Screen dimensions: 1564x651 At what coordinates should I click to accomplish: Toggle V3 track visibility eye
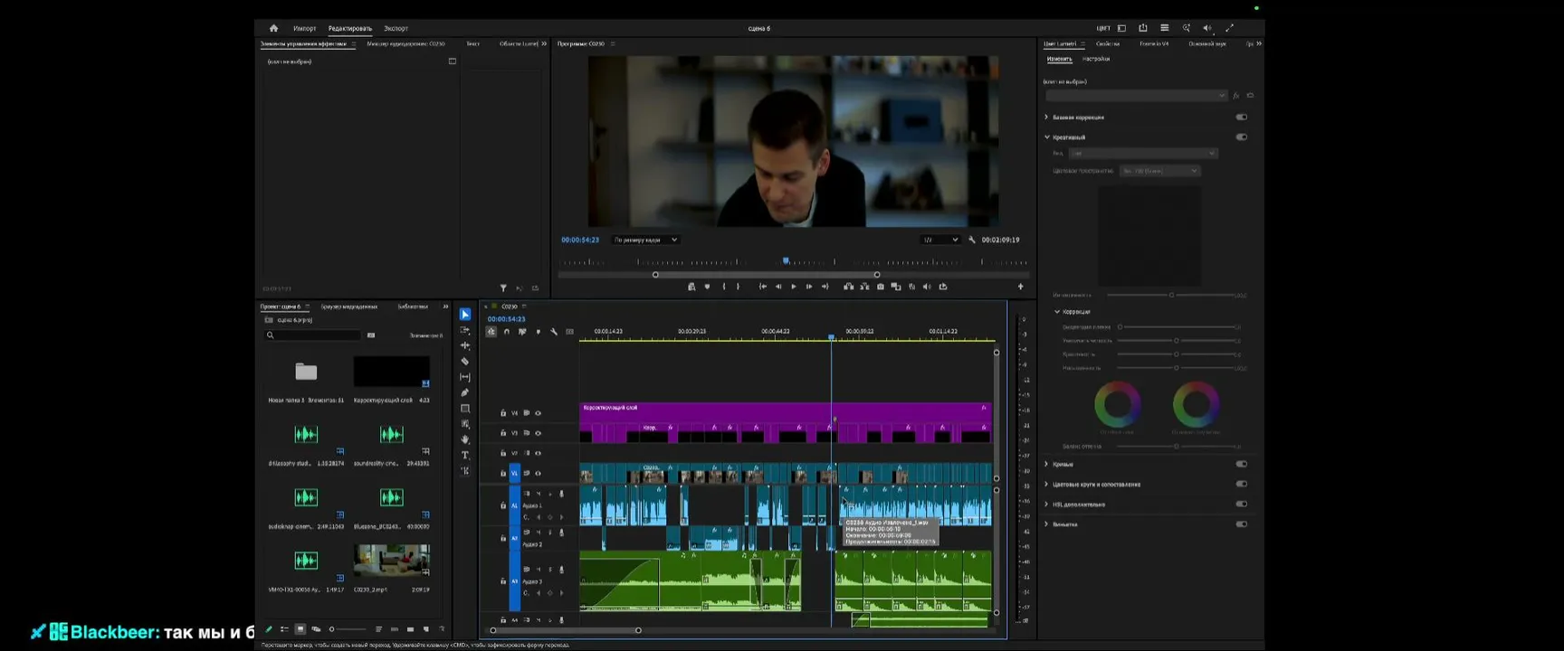point(538,433)
